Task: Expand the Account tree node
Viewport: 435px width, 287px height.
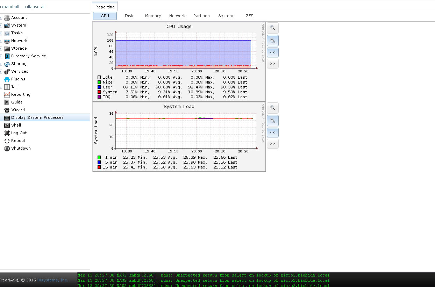Action: pyautogui.click(x=1, y=17)
